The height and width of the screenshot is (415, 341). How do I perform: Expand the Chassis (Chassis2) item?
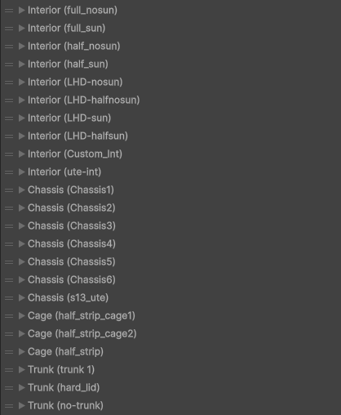[x=22, y=207]
